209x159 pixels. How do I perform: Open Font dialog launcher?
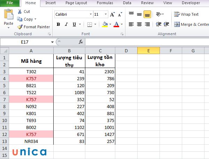[122, 34]
